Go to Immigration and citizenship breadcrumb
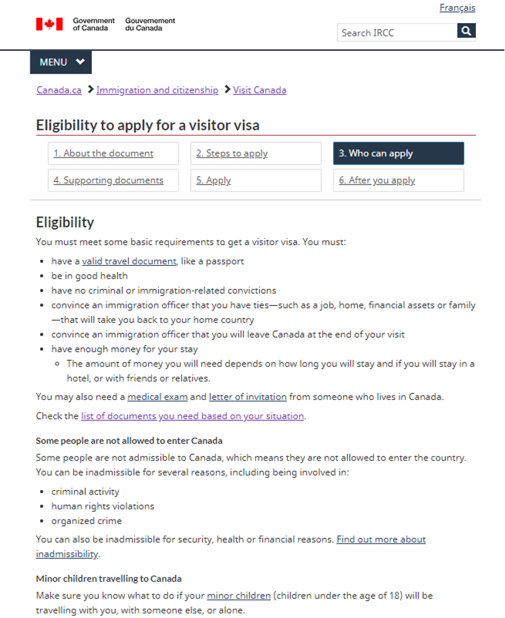Screen dimensions: 505x618 [157, 90]
